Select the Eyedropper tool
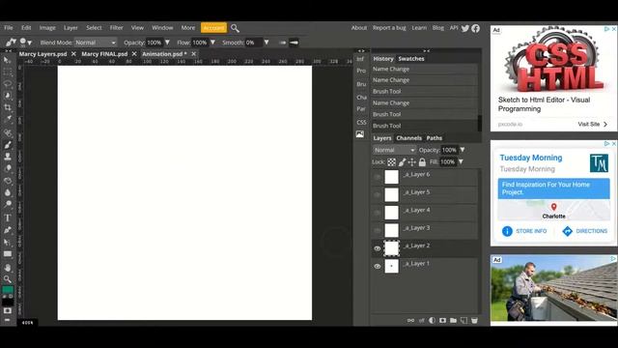The image size is (618, 348). pos(7,118)
